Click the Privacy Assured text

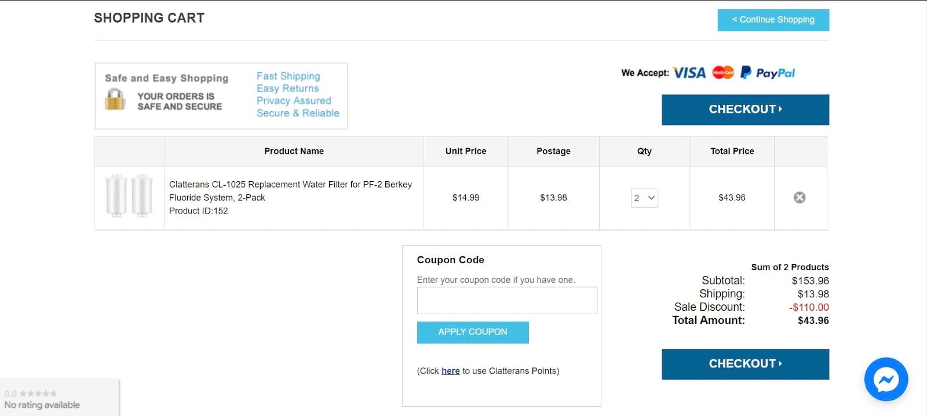point(294,101)
